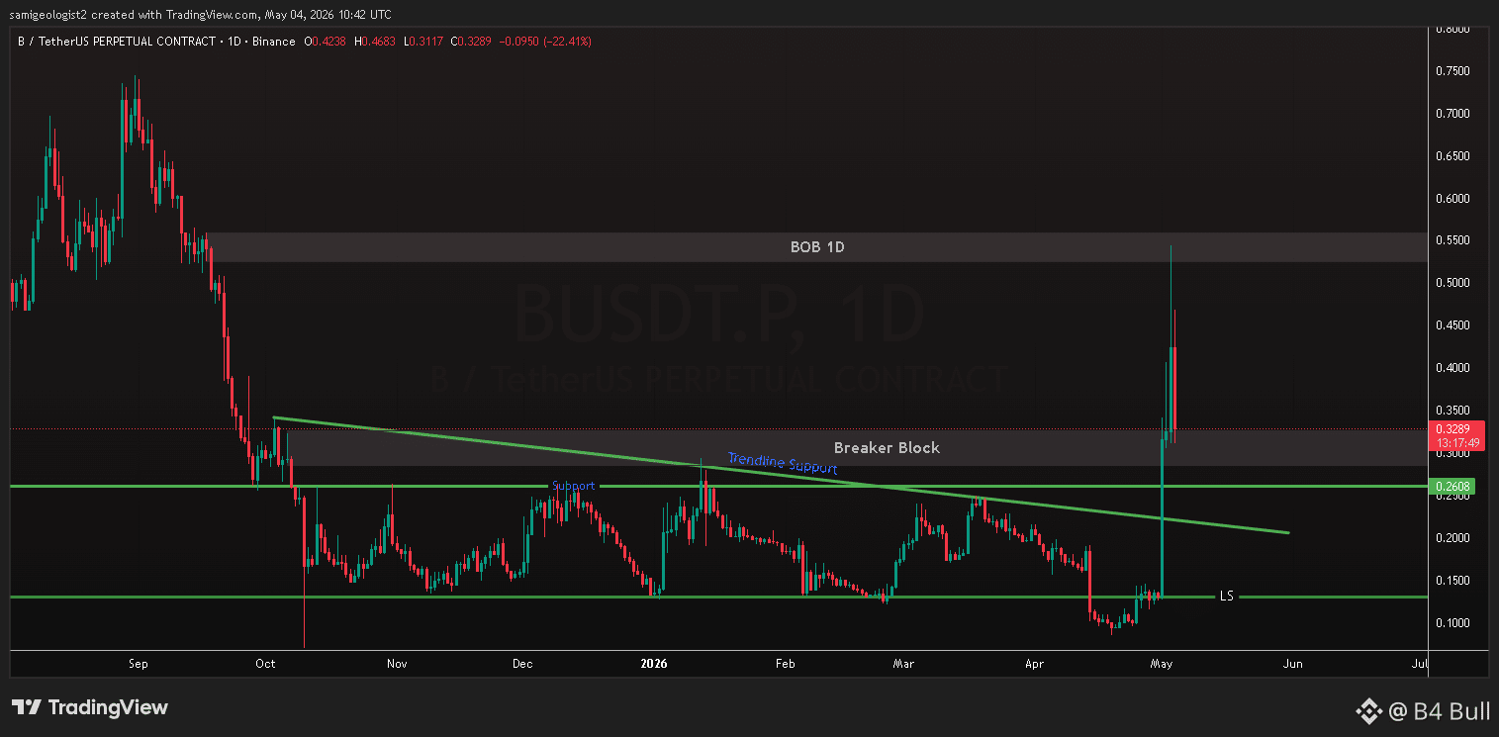Click the Dec label on the time axis
Screen dimensions: 1499x737
(523, 664)
